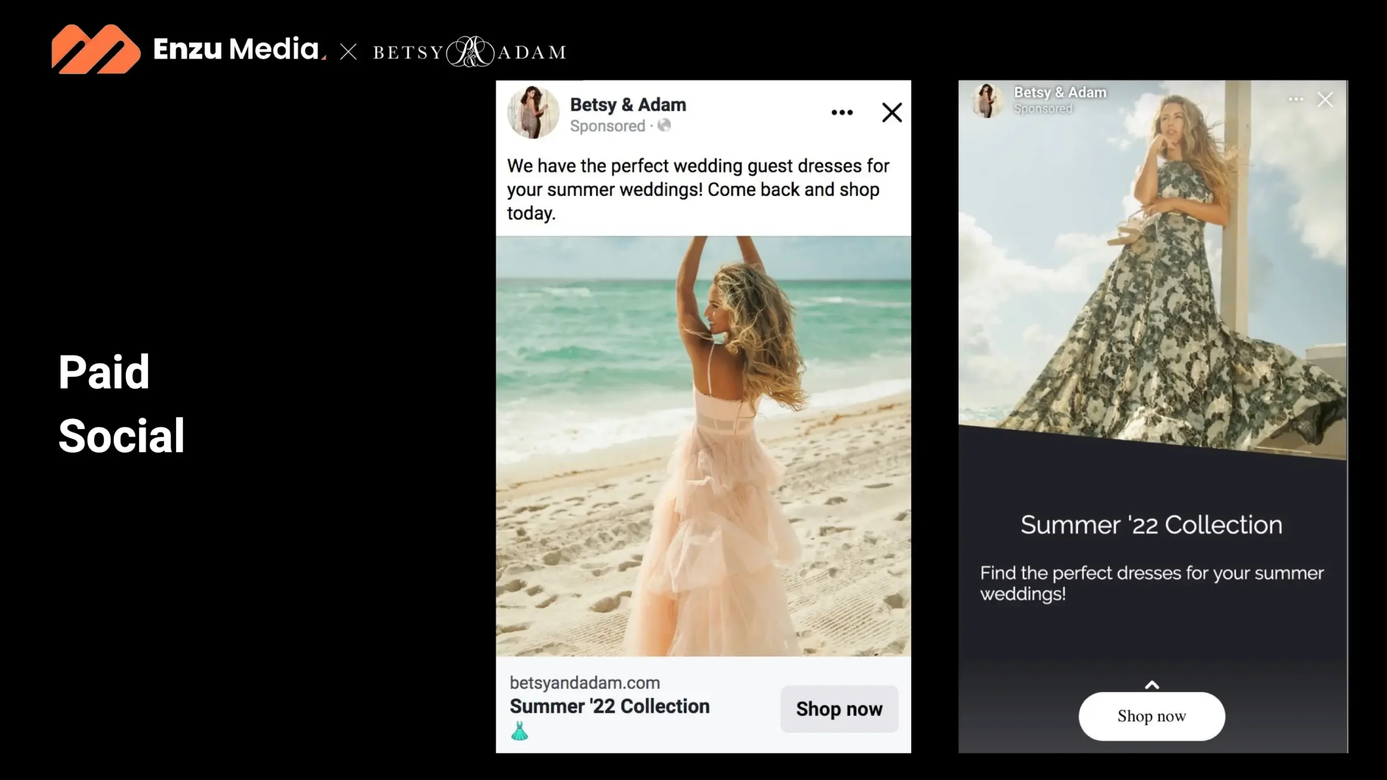Click the Betsy & Adam name in story ad

(x=1060, y=93)
